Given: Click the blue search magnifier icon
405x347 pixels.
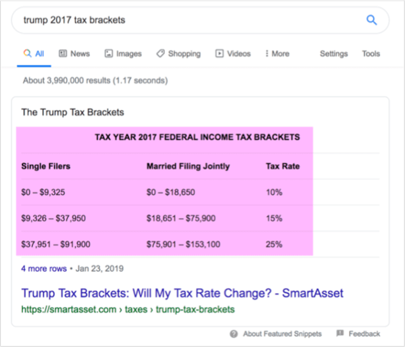Looking at the screenshot, I should click(x=371, y=20).
